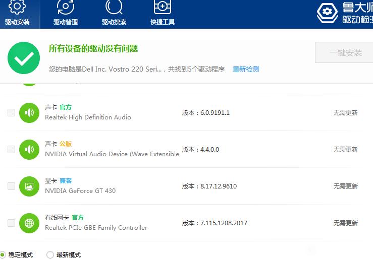
Task: Check the Realtek PCIe GBE checkbox
Action: (x=11, y=223)
